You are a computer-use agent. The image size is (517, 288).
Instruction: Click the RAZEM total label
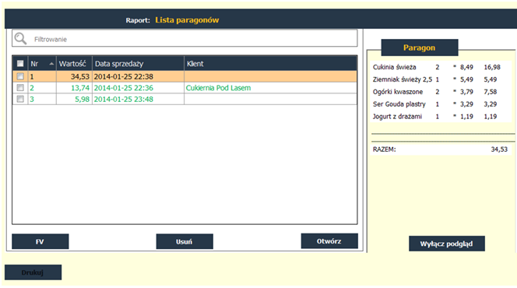click(384, 149)
